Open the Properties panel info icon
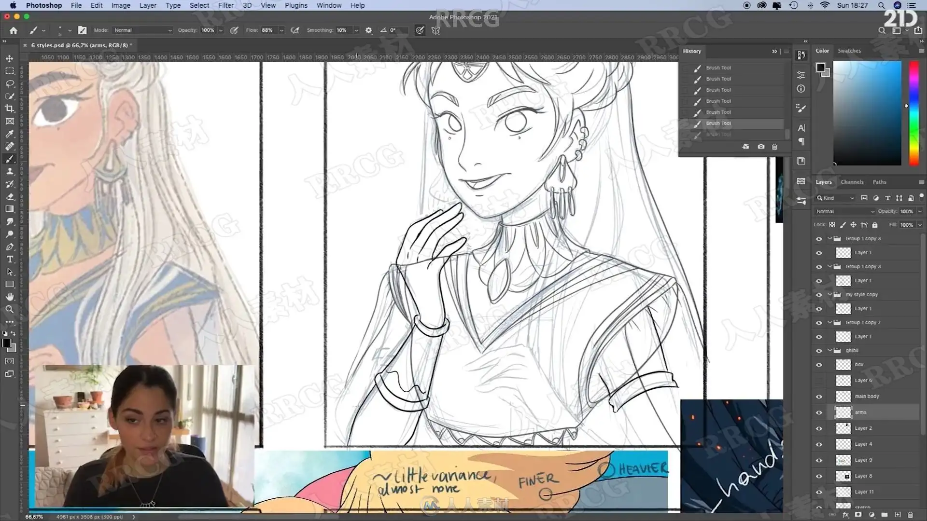 801,89
